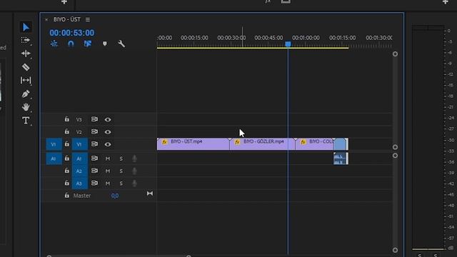Toggle sync lock for V2
Image resolution: width=457 pixels, height=257 pixels.
(x=94, y=131)
